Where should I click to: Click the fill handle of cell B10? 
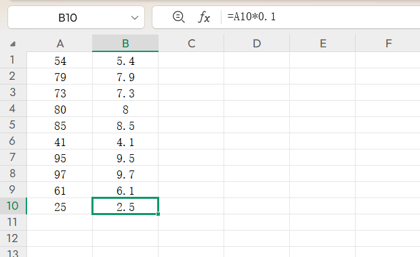tap(158, 214)
